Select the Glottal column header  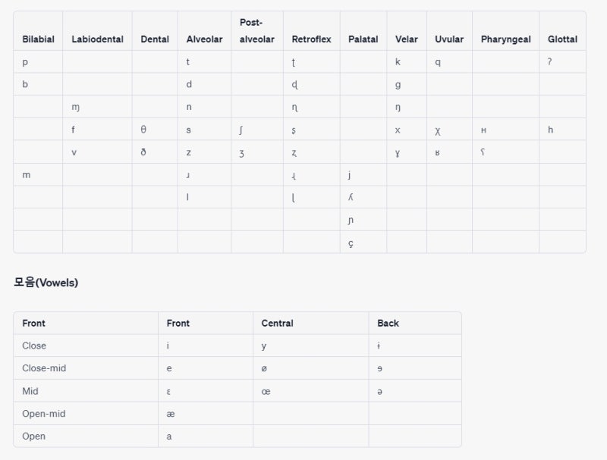click(562, 39)
